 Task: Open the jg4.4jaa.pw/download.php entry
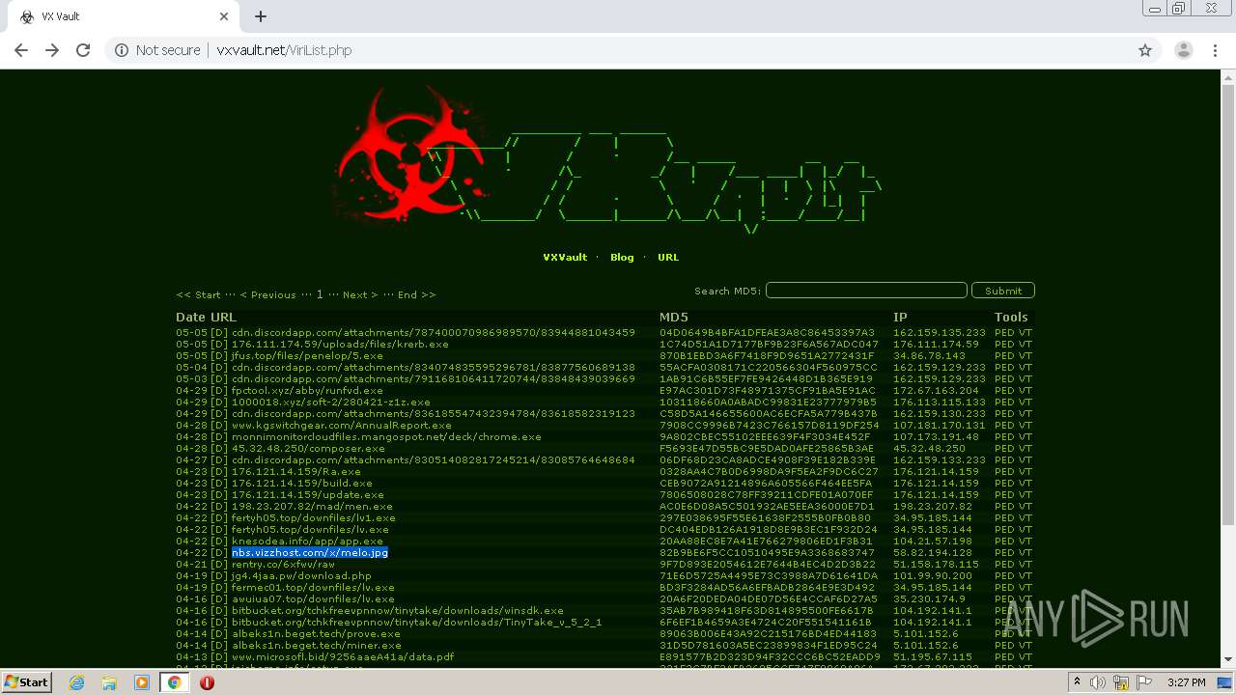301,576
